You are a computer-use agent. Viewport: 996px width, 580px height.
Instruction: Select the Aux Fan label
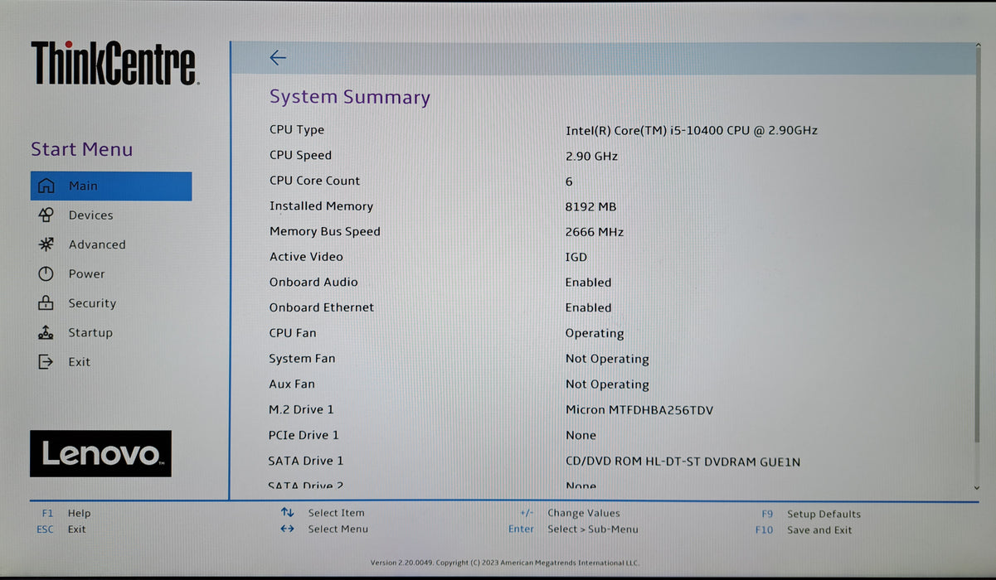click(x=292, y=384)
